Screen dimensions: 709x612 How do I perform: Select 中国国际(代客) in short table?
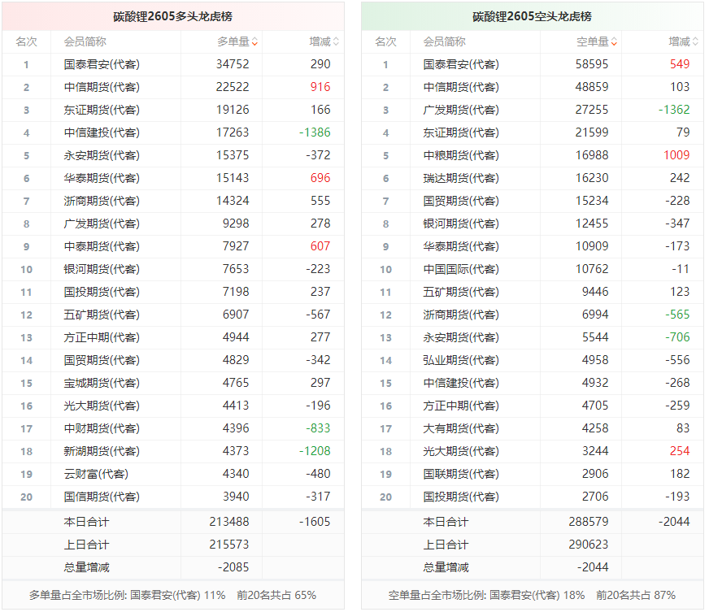pos(461,269)
